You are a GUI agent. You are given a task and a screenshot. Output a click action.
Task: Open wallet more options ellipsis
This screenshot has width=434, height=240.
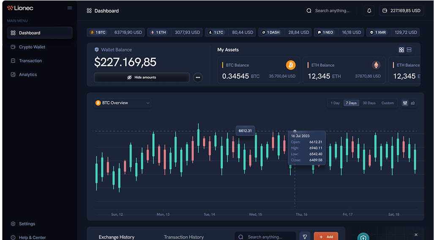(x=198, y=77)
